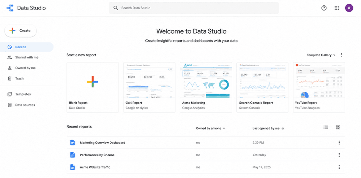The width and height of the screenshot is (361, 178).
Task: Open Marketing Overview Dashboard report
Action: point(103,143)
